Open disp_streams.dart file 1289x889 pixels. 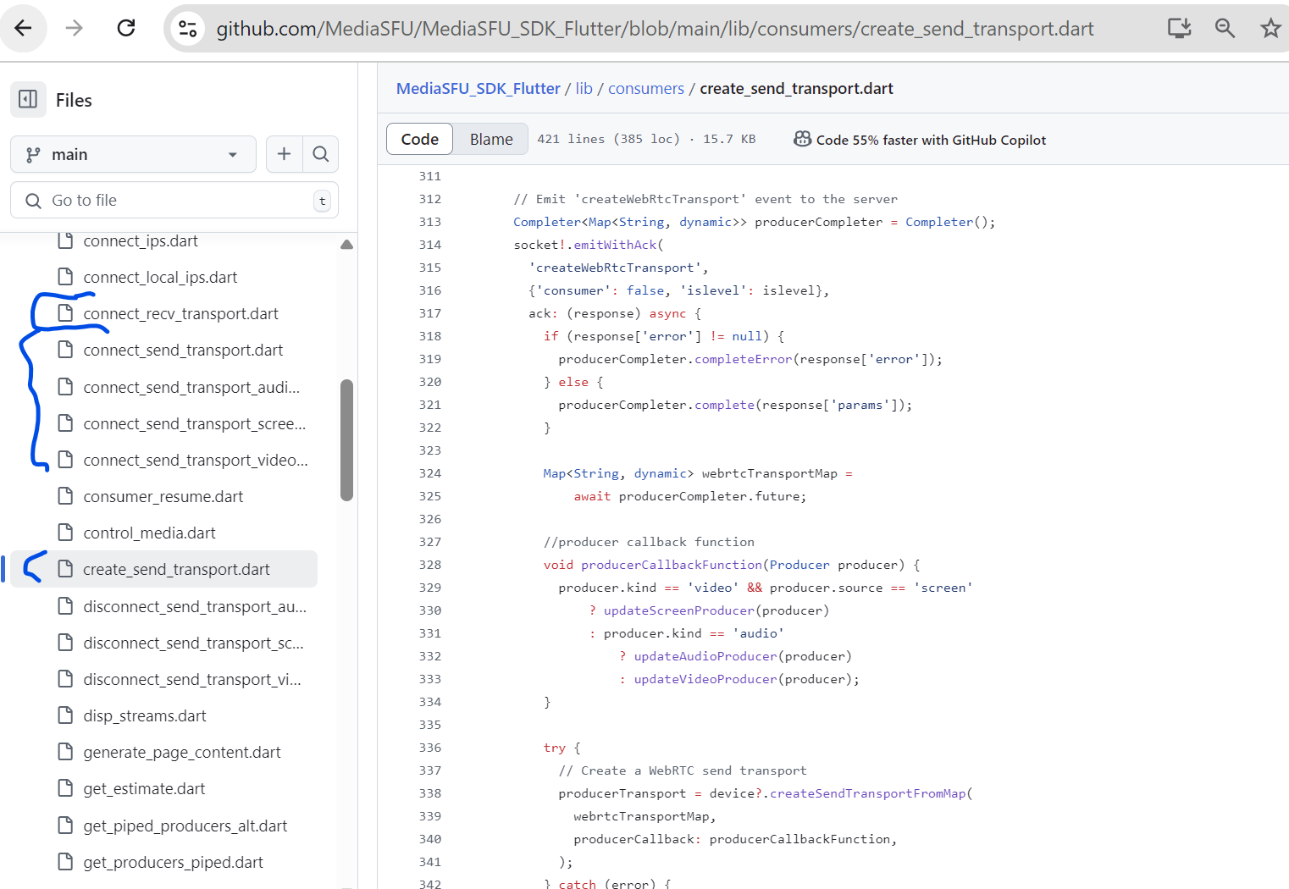click(x=145, y=716)
